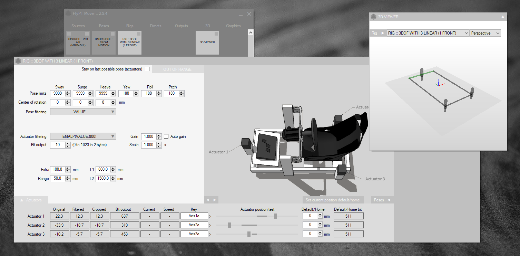
Task: Click the left arrow below the rig illustration
Action: coord(208,200)
